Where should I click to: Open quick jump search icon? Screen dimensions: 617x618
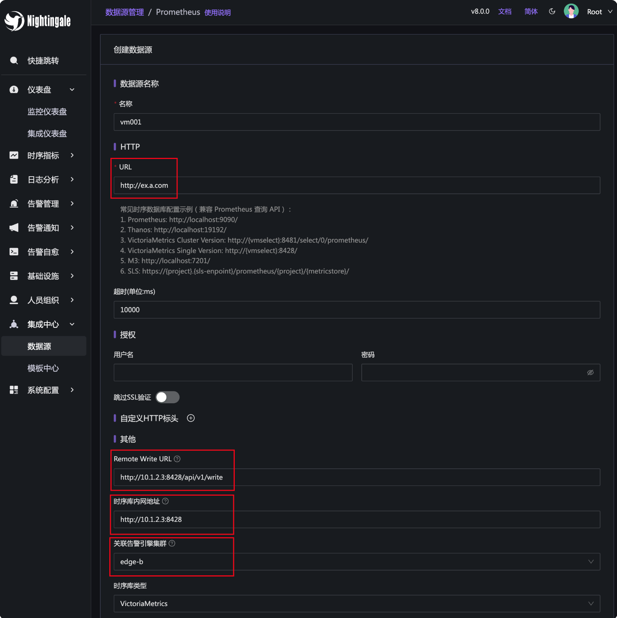[x=14, y=61]
